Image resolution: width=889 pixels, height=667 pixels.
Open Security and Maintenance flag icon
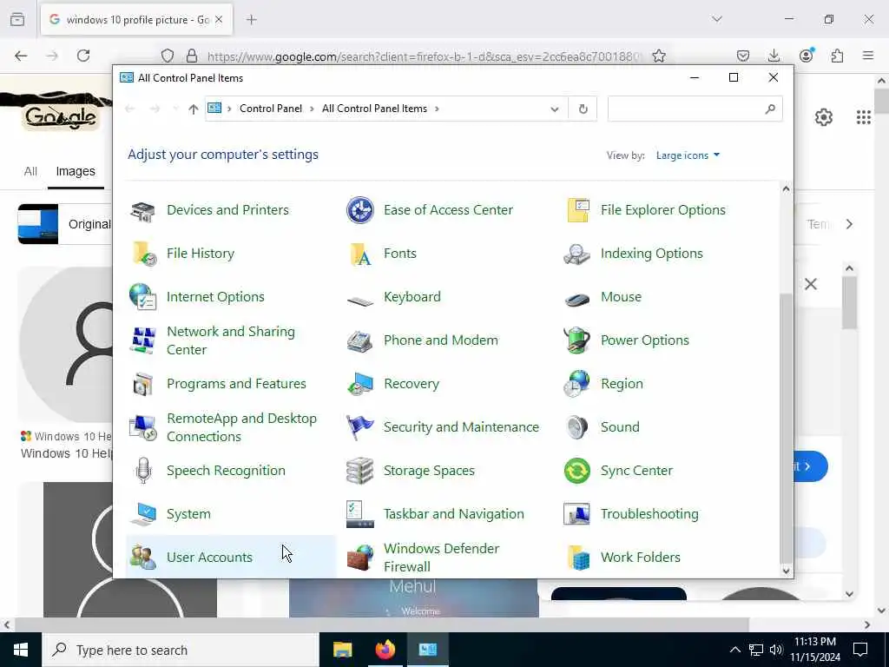[360, 427]
